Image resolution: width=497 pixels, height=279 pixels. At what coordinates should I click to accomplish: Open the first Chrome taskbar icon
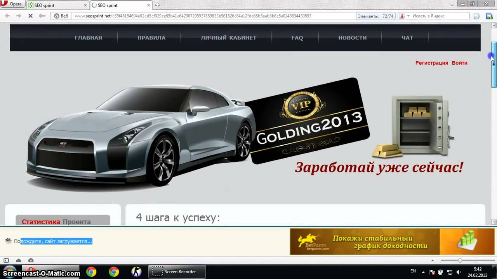[x=91, y=272]
